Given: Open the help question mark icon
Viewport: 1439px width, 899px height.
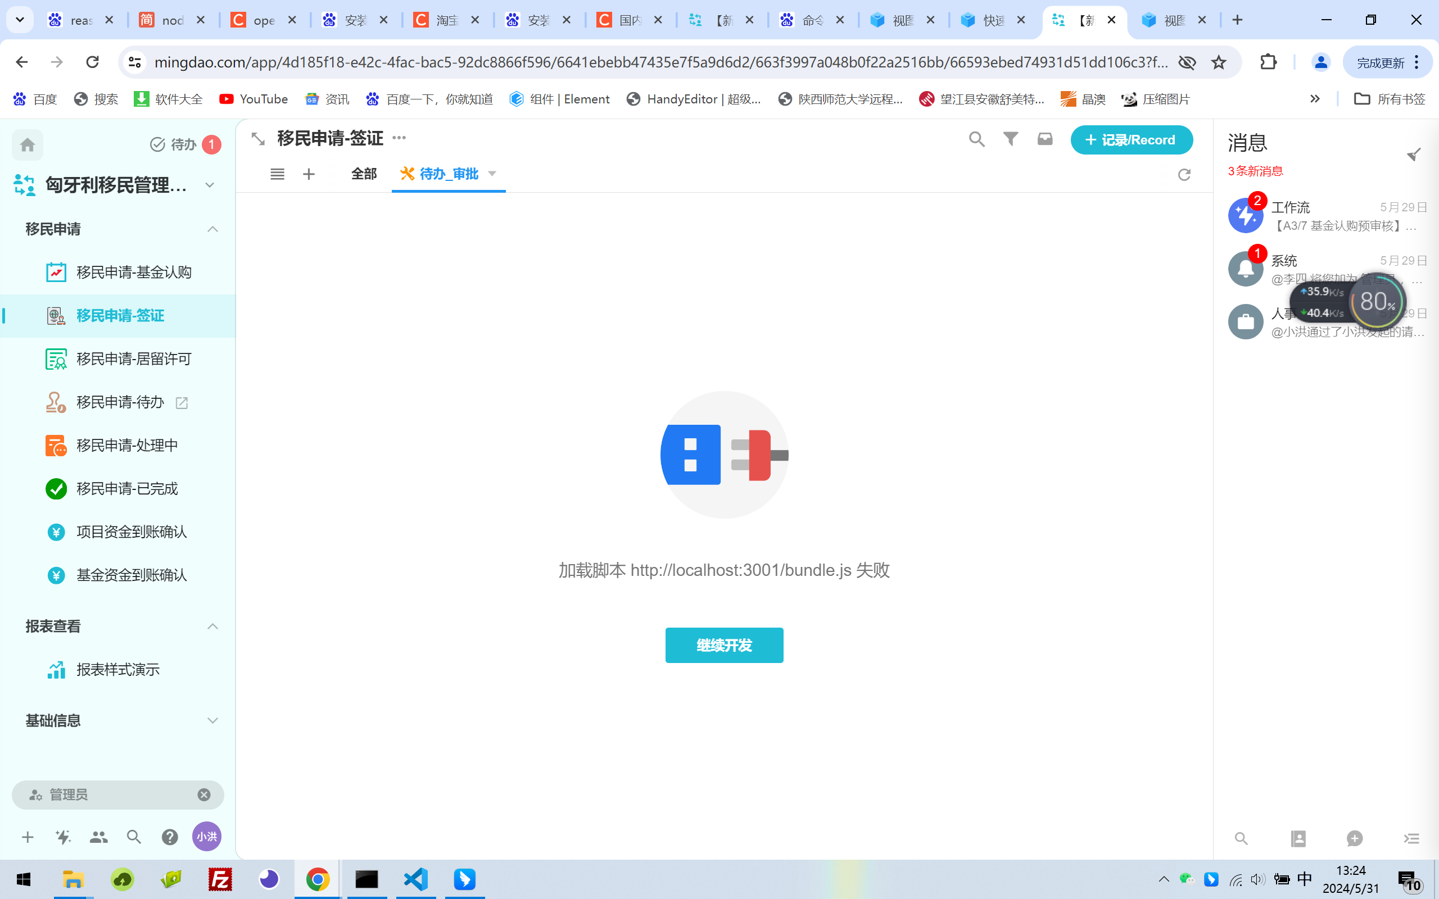Looking at the screenshot, I should point(169,837).
